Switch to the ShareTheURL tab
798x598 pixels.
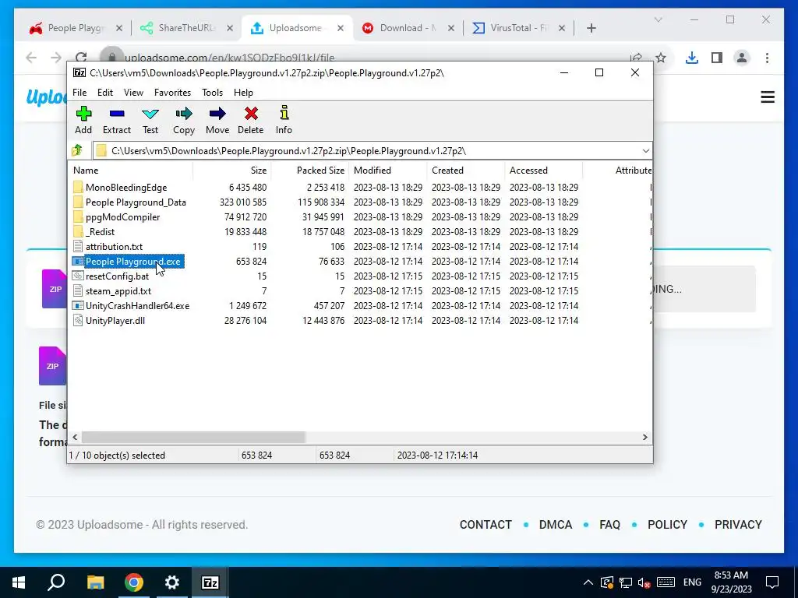click(185, 28)
